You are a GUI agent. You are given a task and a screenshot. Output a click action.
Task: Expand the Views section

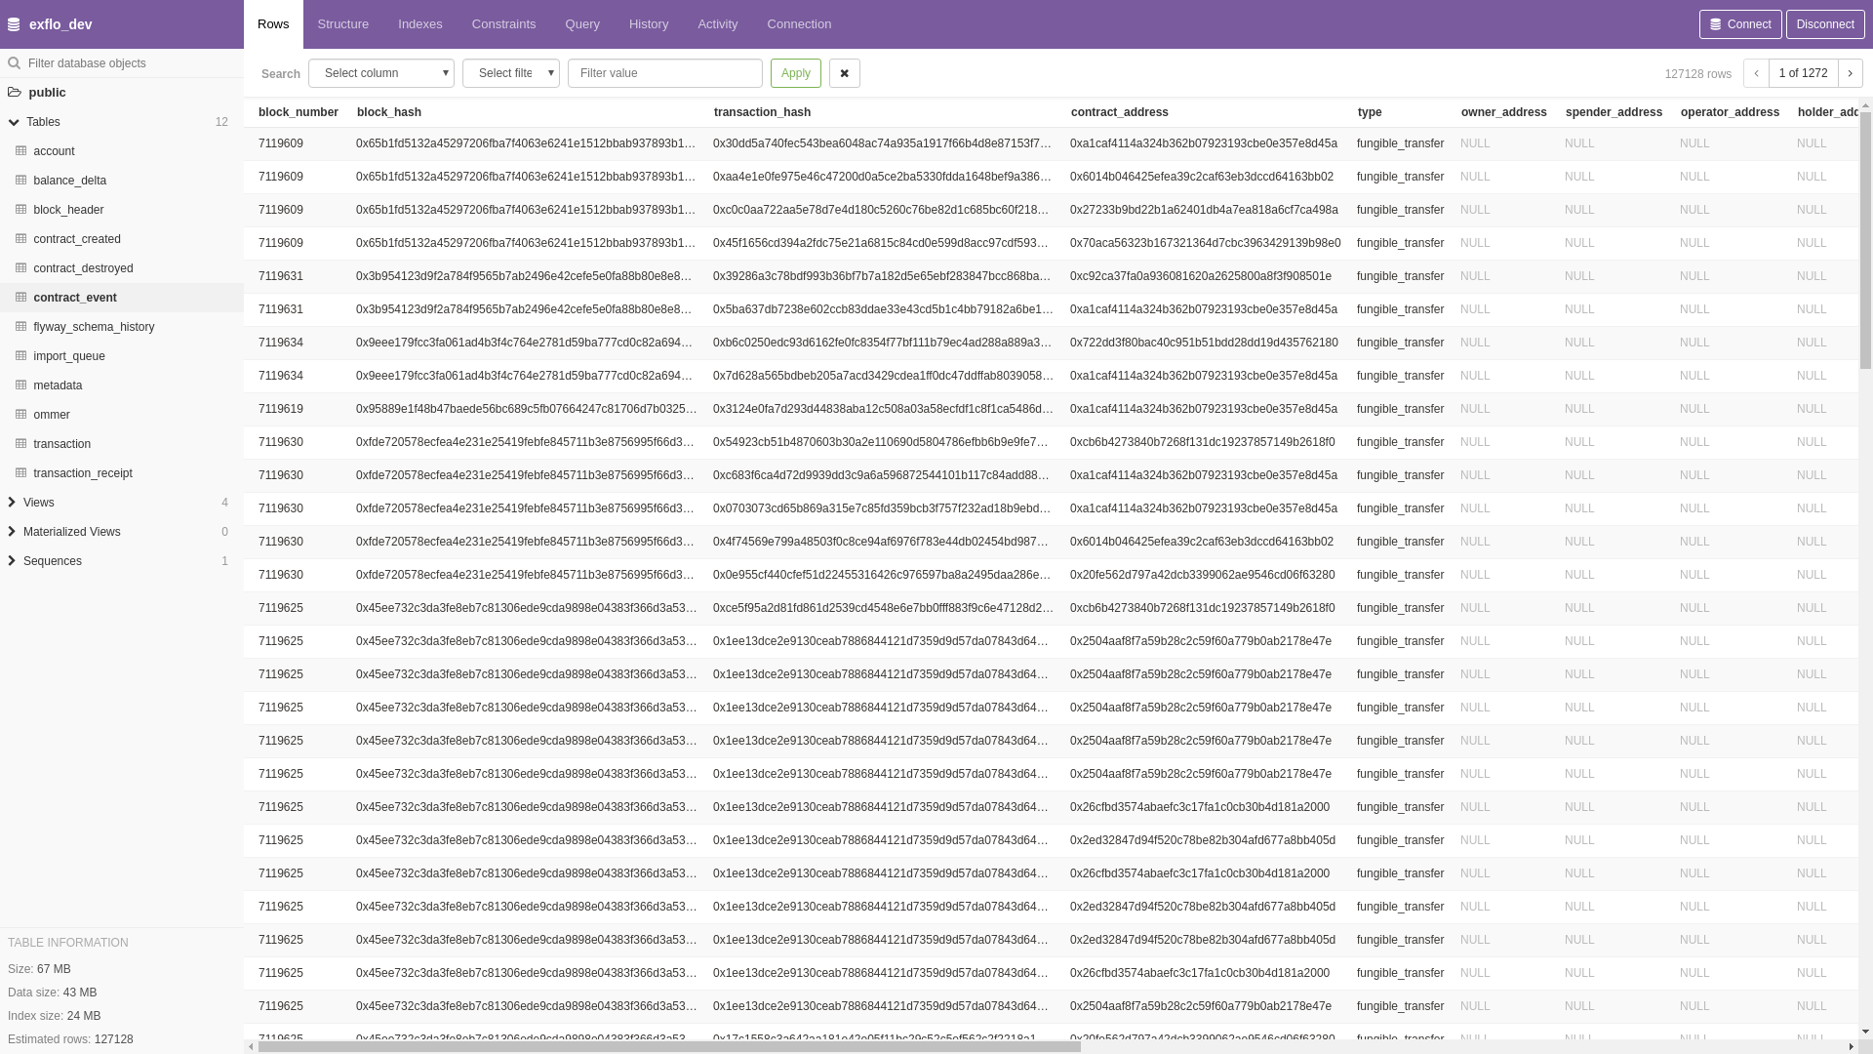tap(12, 503)
